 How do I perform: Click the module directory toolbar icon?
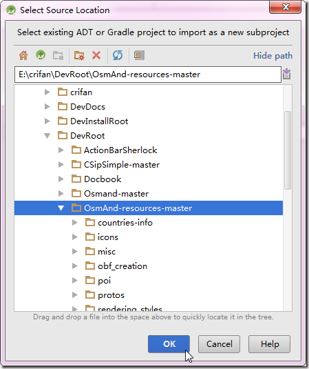pos(58,56)
